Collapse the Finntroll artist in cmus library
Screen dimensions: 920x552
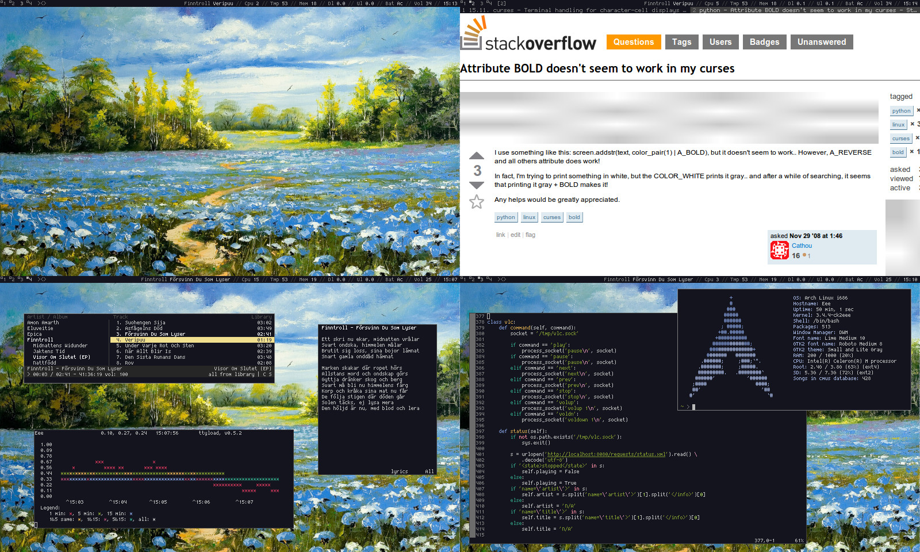(40, 340)
